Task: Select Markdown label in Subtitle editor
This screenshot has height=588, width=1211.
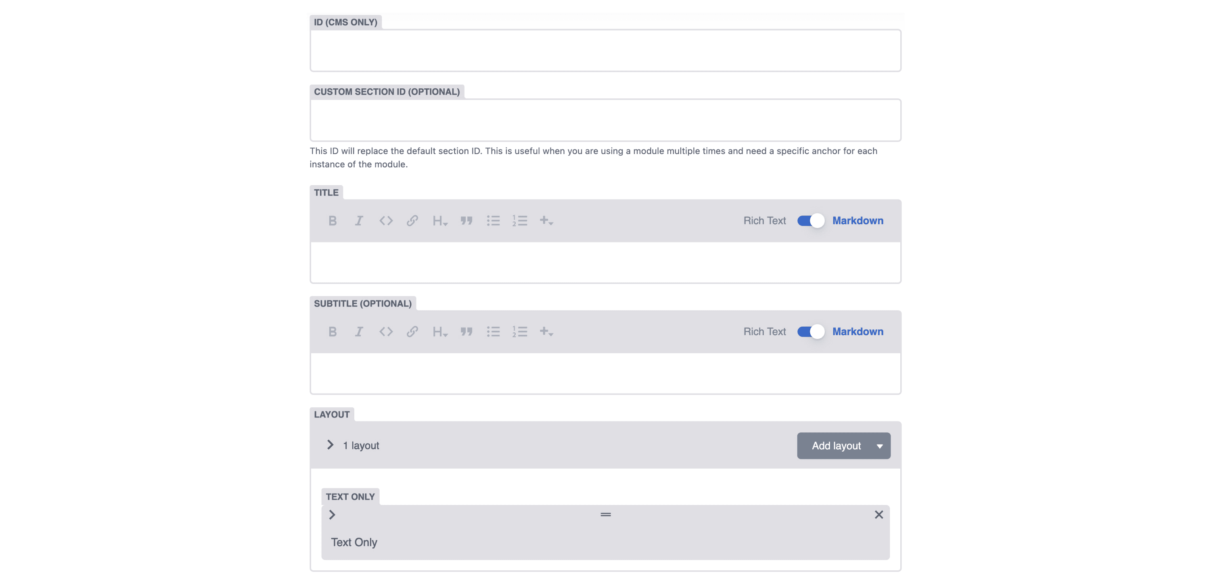Action: (858, 332)
